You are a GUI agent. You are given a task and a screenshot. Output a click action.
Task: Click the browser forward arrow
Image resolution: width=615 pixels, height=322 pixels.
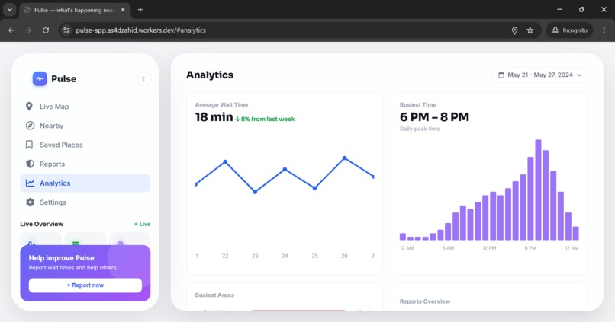coord(28,30)
